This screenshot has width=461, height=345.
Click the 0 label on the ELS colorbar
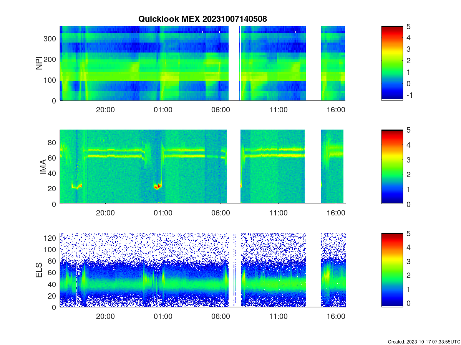pos(408,303)
